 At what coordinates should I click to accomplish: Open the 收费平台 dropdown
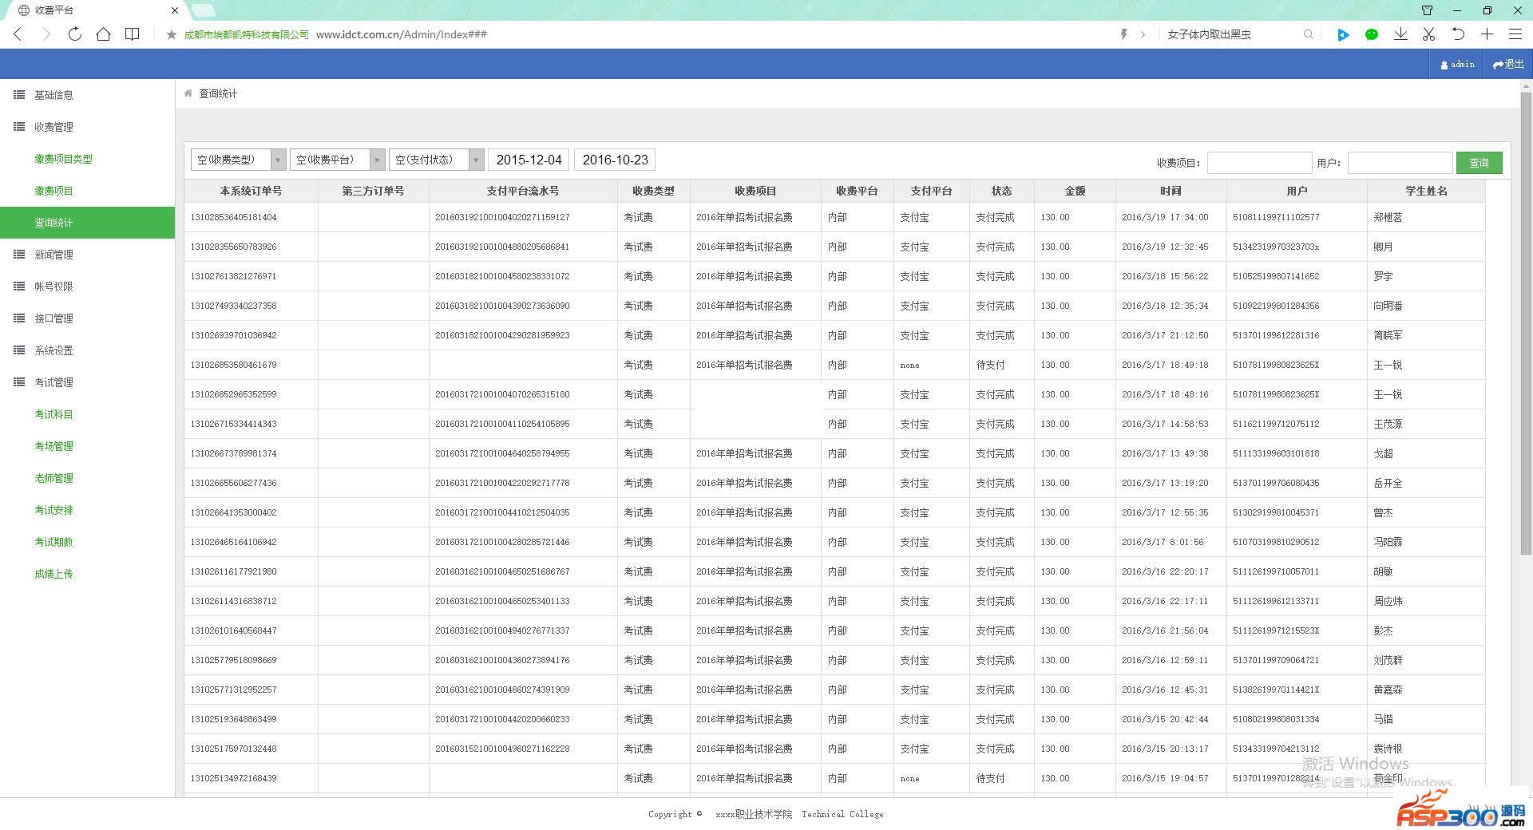click(x=337, y=160)
